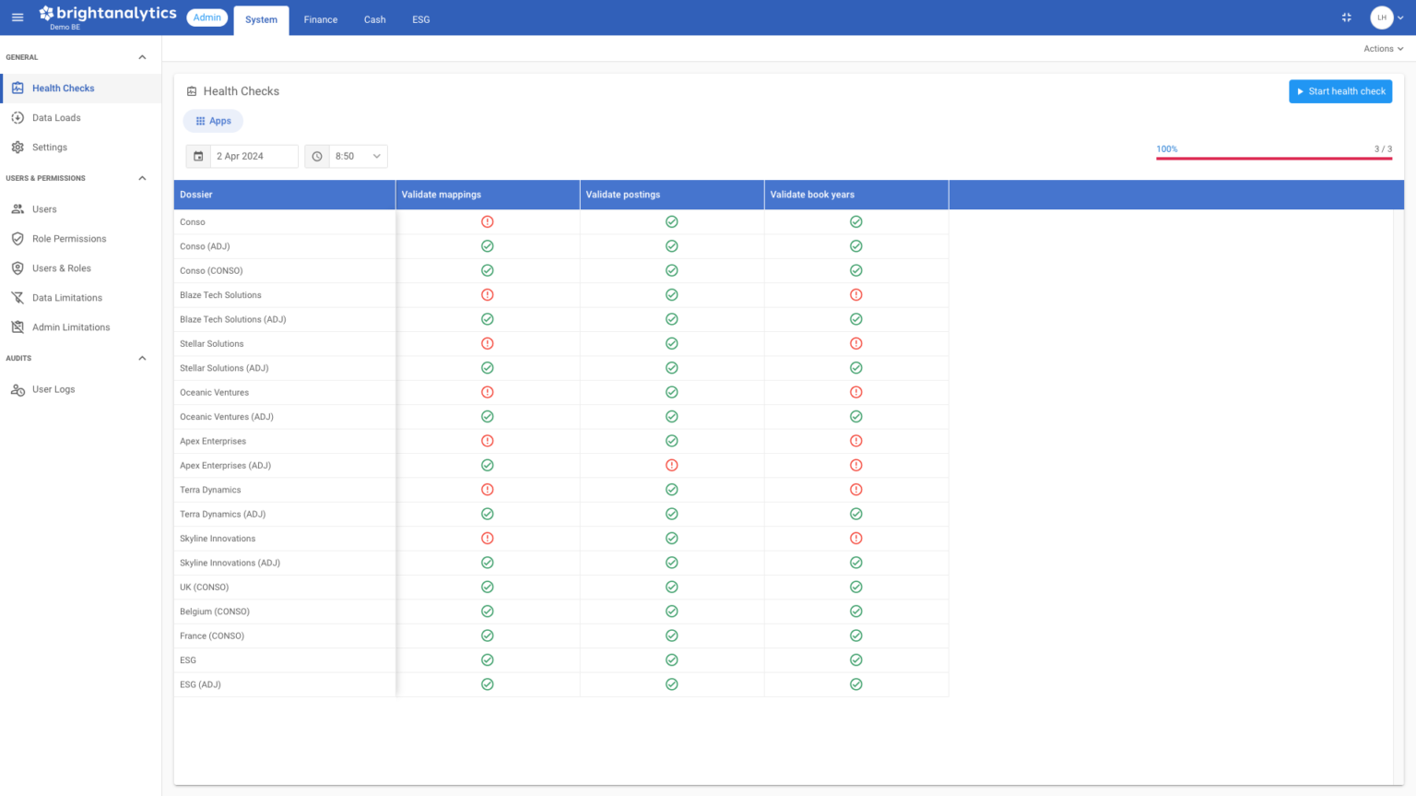Screen dimensions: 1416x796
Task: Switch to the Finance tab
Action: click(321, 19)
